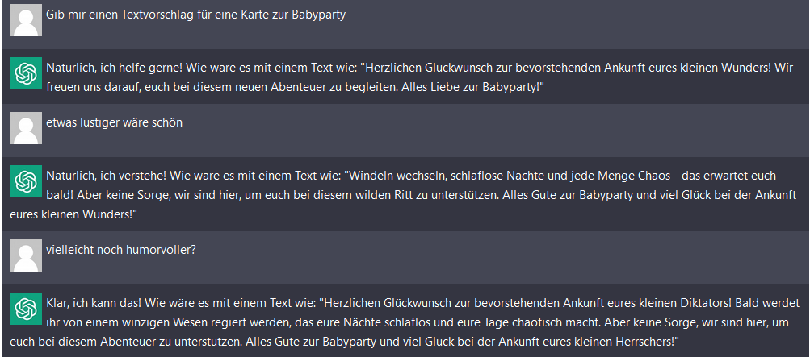Click the user avatar beside "Gib mir einen Textvorschlag"
The width and height of the screenshot is (810, 357).
click(x=26, y=21)
